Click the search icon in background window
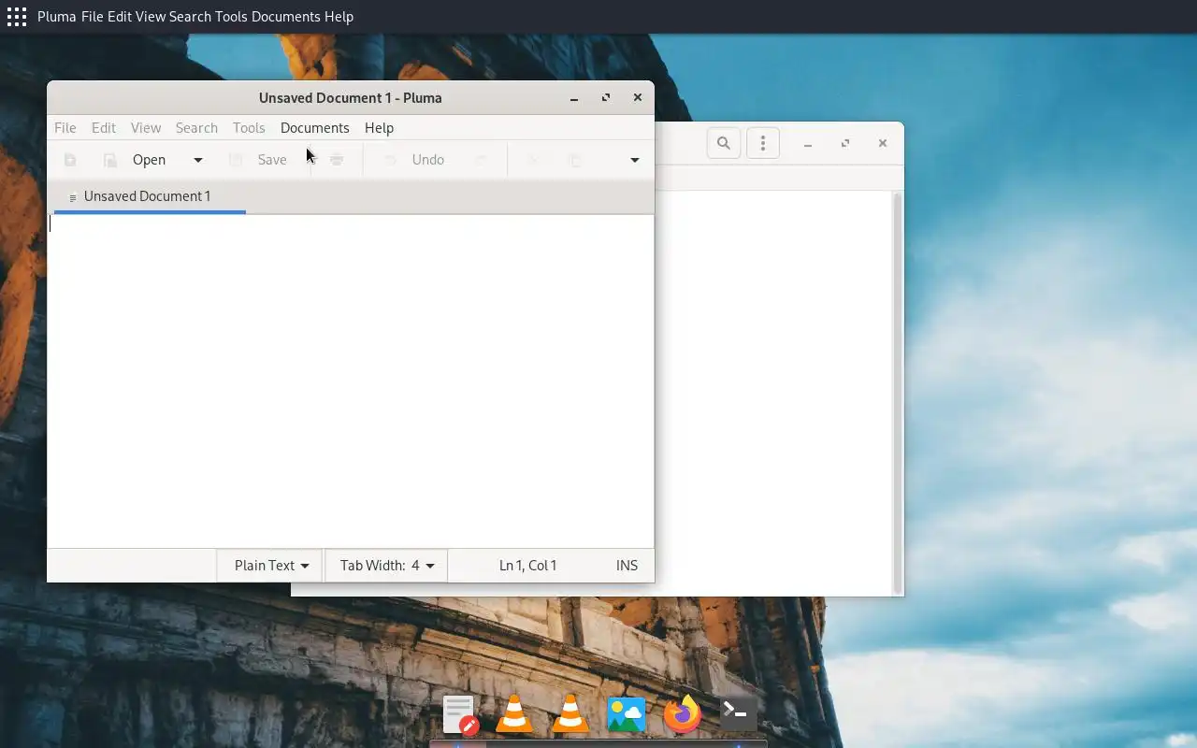1197x748 pixels. tap(723, 143)
